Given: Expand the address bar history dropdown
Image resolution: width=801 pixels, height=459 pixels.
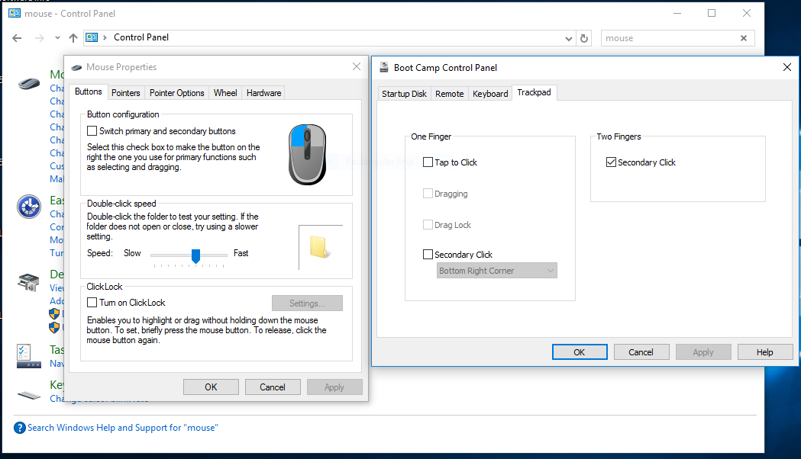Looking at the screenshot, I should point(569,39).
